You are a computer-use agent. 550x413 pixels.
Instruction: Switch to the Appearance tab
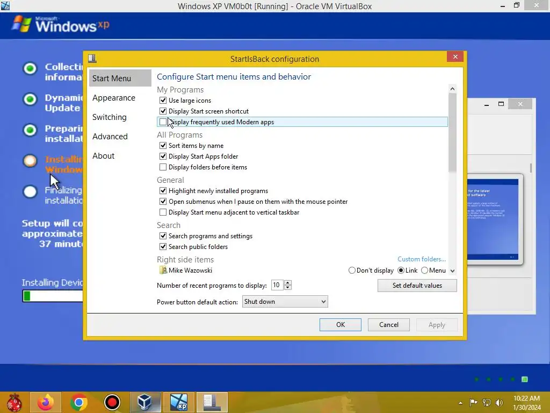(x=114, y=98)
